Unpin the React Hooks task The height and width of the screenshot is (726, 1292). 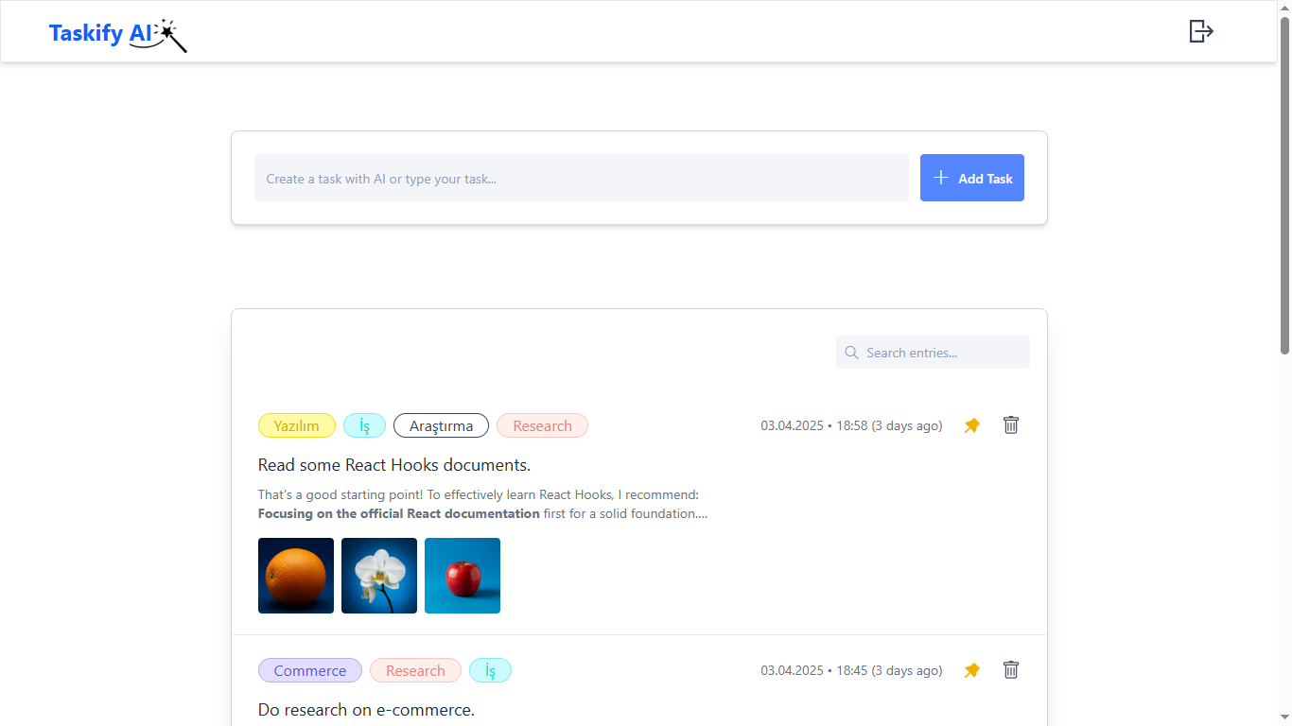[x=971, y=425]
